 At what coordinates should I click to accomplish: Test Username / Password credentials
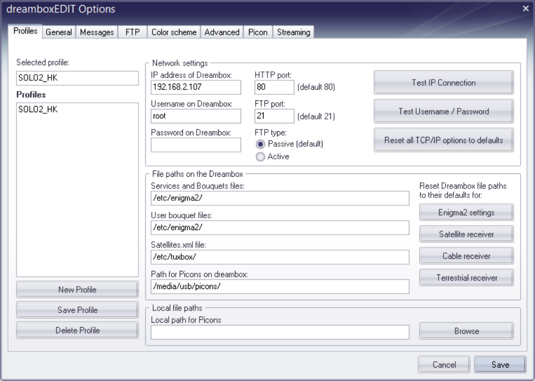coord(444,111)
